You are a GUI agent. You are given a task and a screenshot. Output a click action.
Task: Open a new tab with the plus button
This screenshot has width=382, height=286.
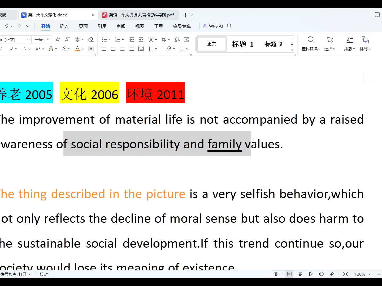pos(185,15)
